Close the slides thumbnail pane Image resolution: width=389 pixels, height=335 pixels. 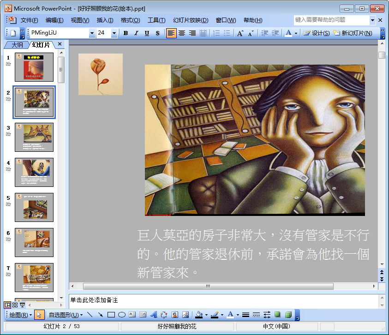60,44
